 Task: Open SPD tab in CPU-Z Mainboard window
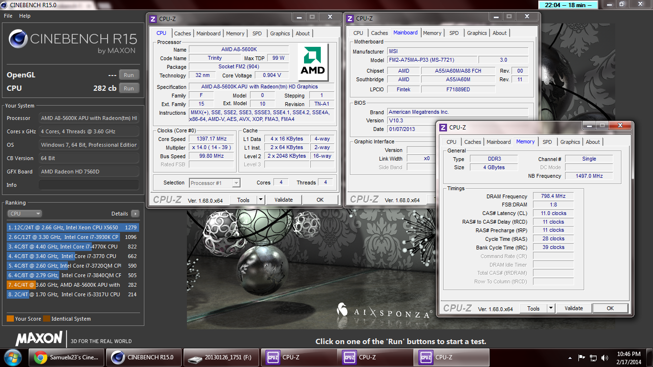[x=454, y=33]
